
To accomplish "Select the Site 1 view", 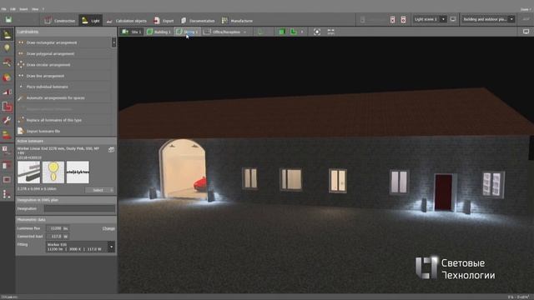I will coord(132,32).
